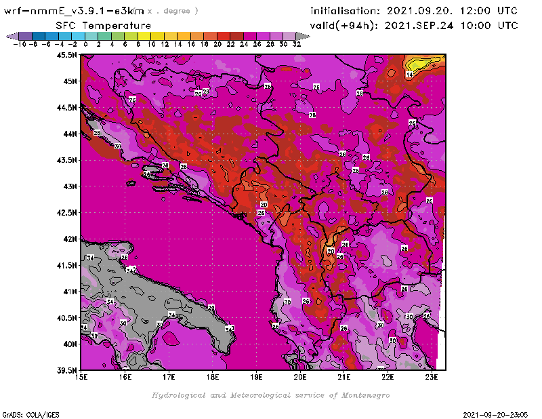Select the 23E longitude axis label
542x419 pixels.
tap(431, 376)
